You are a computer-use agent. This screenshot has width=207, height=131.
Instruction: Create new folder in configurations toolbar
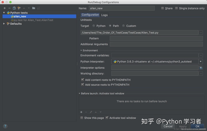[x=34, y=8]
